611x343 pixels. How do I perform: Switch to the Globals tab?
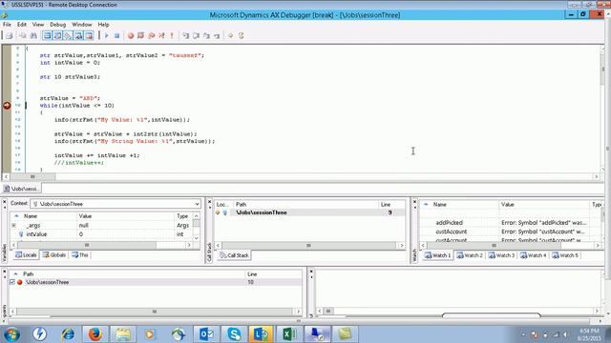(54, 255)
